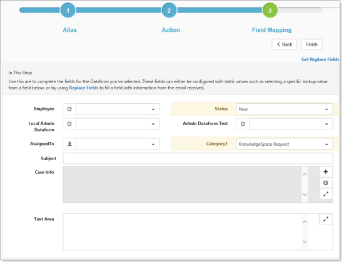Click the Employee field lookup icon
Image resolution: width=344 pixels, height=264 pixels.
pyautogui.click(x=69, y=109)
